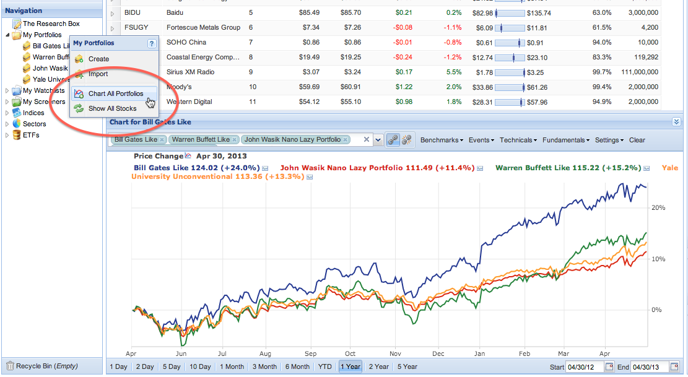Open the End date calendar picker
The width and height of the screenshot is (688, 377).
(x=674, y=366)
